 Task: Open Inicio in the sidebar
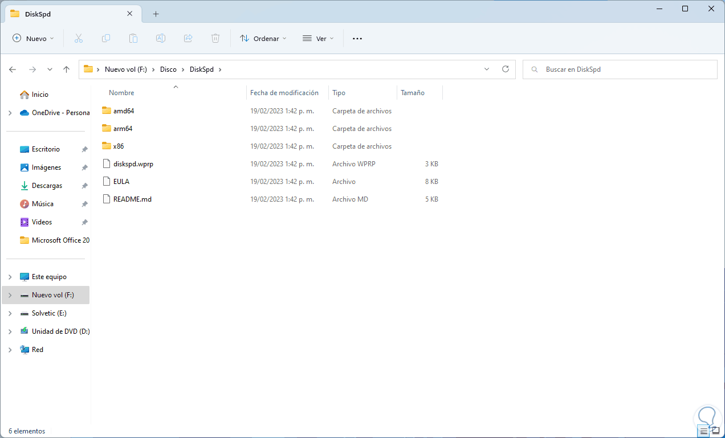click(x=40, y=95)
